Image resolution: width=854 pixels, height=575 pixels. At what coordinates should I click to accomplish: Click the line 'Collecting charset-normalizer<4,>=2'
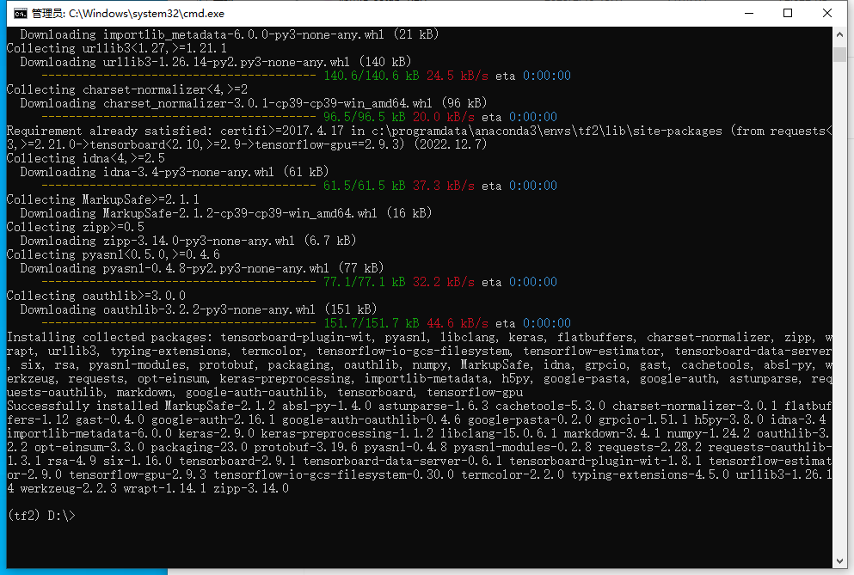click(127, 89)
